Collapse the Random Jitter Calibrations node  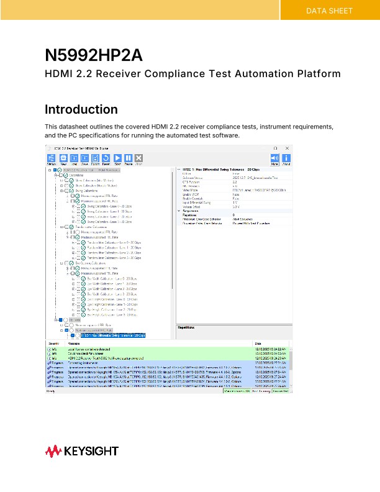click(61, 227)
